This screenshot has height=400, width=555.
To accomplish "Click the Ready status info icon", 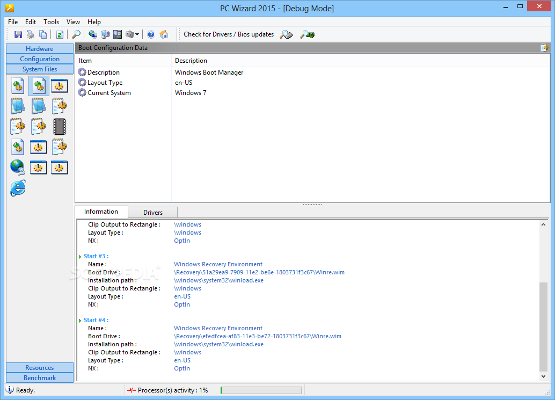I will point(10,390).
